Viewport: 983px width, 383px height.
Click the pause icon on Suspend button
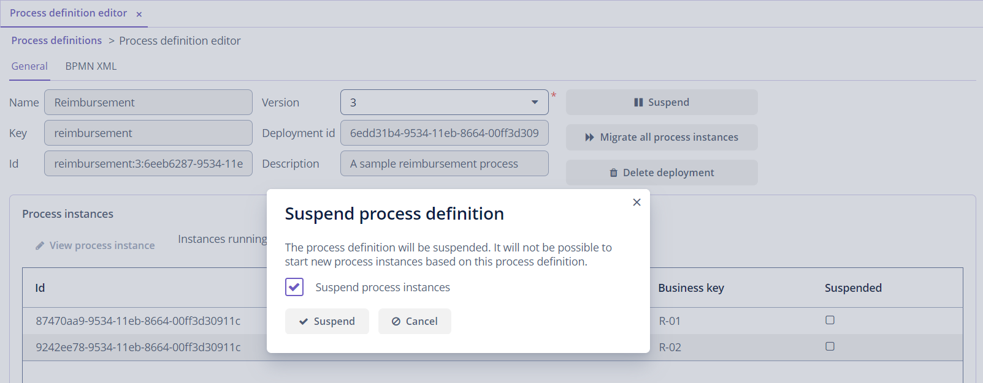[638, 103]
